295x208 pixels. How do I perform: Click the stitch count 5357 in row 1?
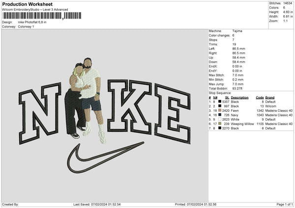(226, 102)
